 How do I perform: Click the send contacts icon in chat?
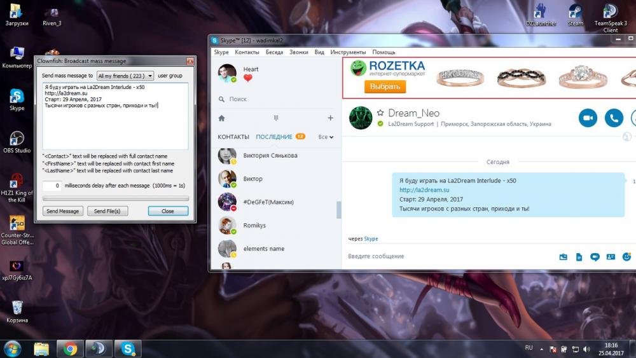coord(611,257)
